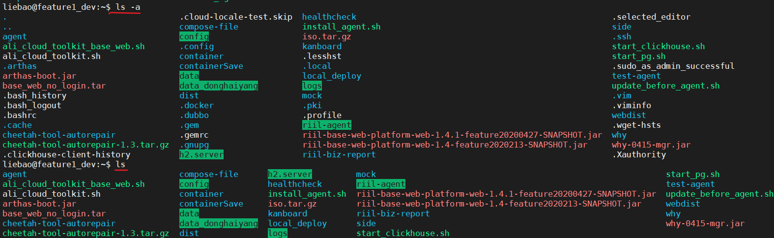Click the .lesshst file name
Viewport: 774px width, 238px height.
(x=322, y=56)
